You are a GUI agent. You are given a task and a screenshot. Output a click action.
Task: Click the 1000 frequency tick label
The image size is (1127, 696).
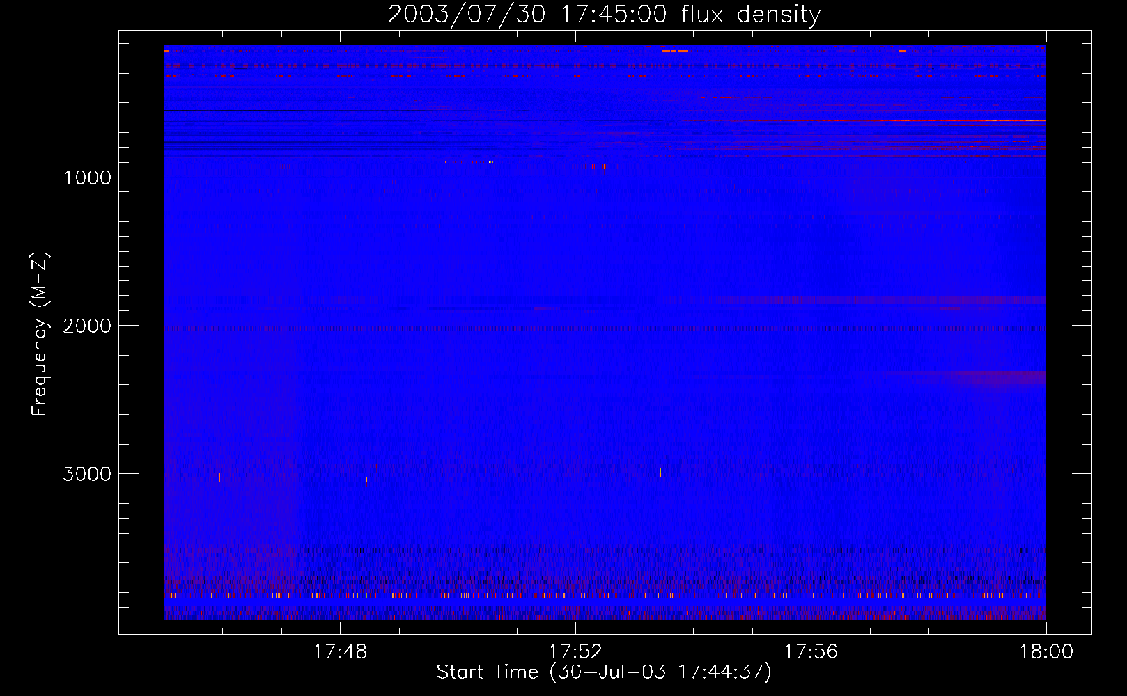(x=87, y=177)
